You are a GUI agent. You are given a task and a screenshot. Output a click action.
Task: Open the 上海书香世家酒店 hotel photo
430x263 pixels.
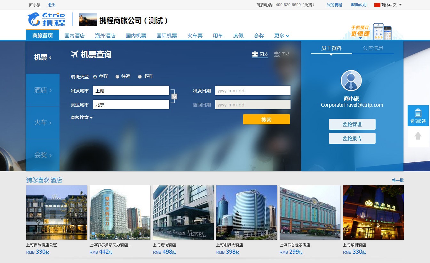coord(310,213)
